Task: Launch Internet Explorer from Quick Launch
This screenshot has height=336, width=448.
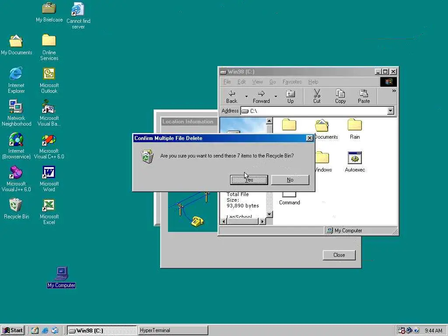Action: 45,331
